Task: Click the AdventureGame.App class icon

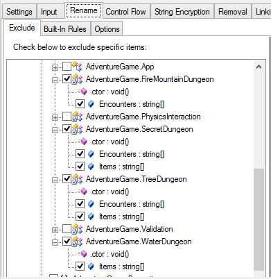Action: [77, 67]
